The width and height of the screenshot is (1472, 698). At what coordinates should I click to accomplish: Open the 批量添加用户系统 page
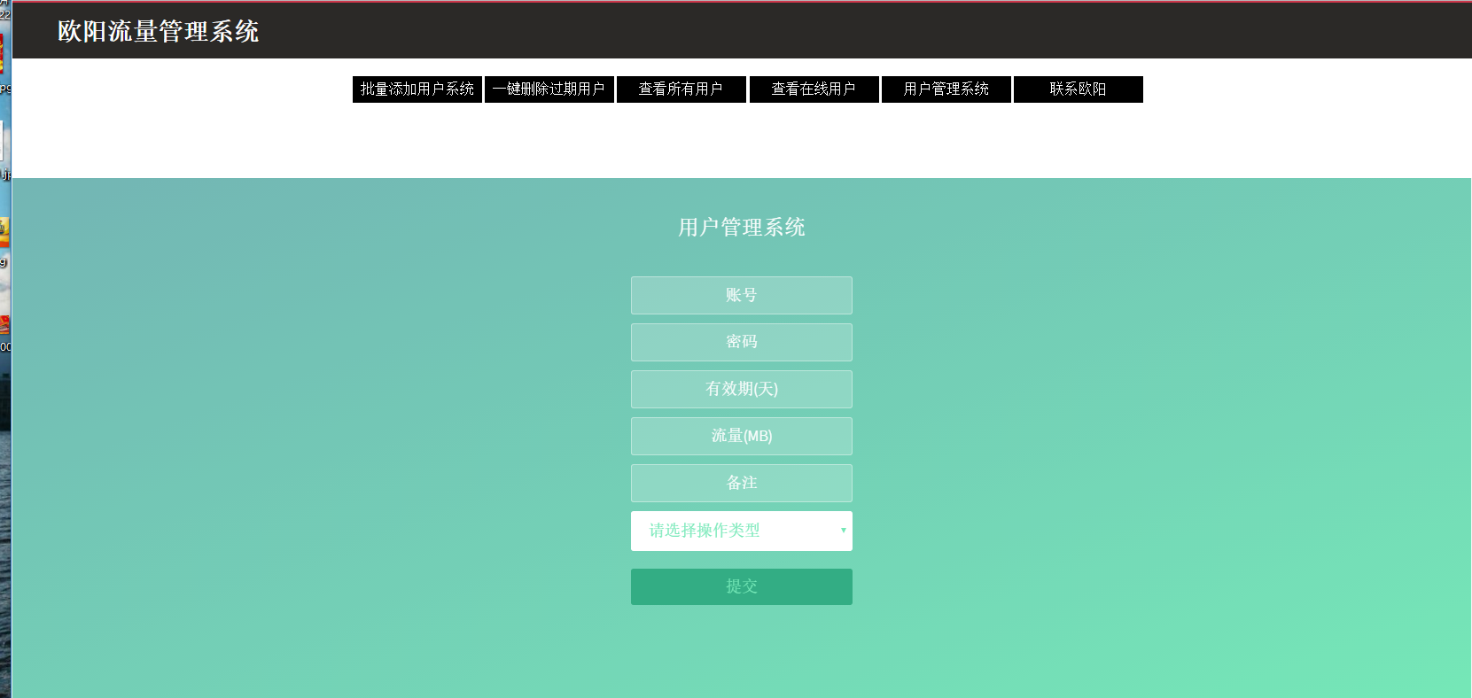click(417, 89)
